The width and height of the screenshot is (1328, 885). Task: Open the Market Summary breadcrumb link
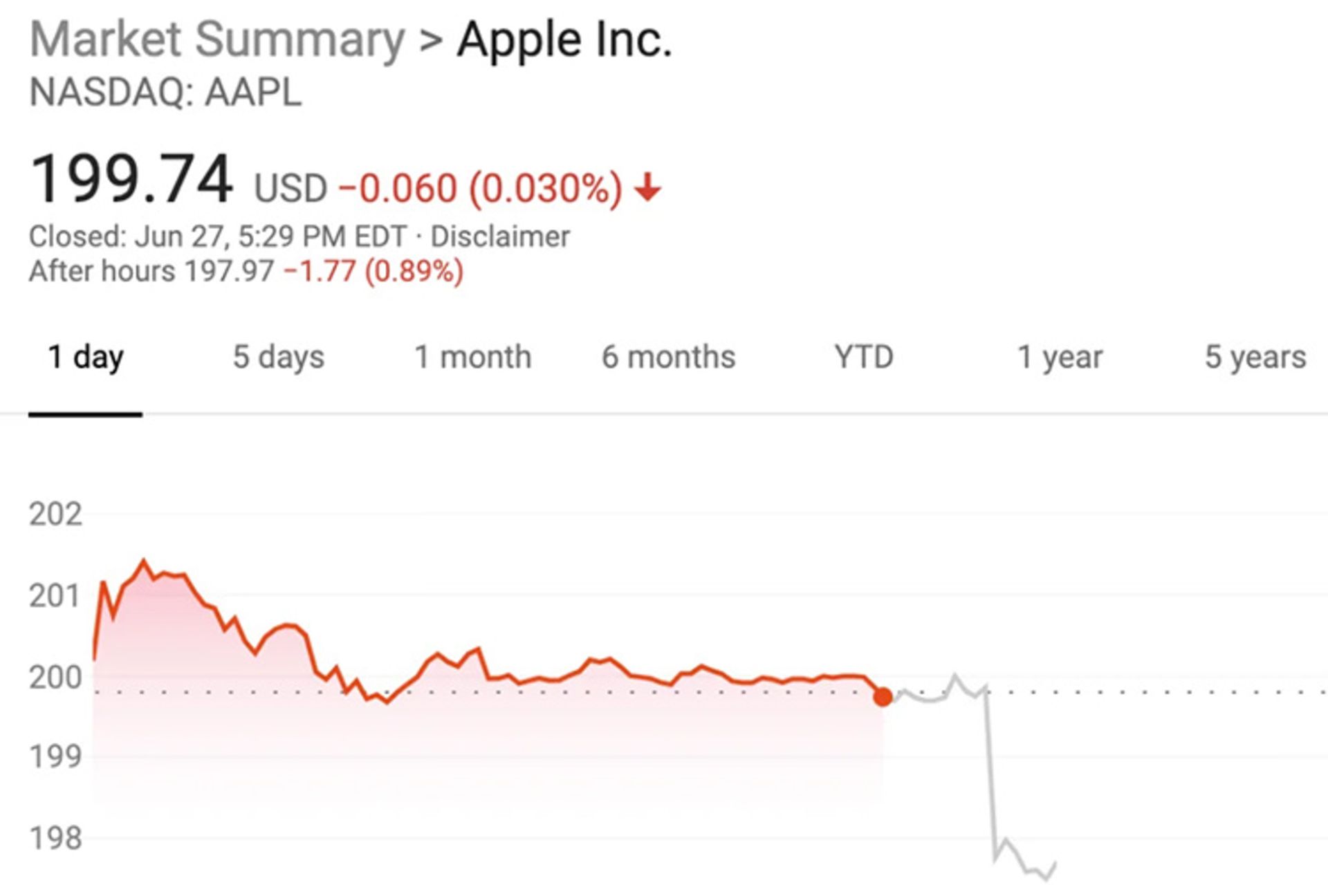tap(217, 39)
